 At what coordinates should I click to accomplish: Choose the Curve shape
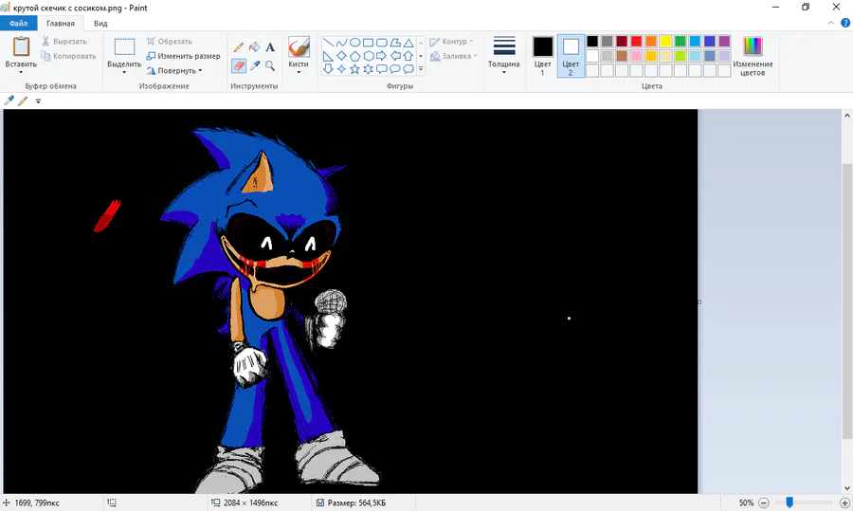pos(341,43)
